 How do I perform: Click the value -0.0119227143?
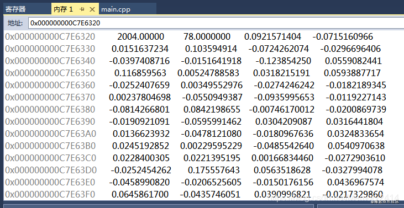356,97
